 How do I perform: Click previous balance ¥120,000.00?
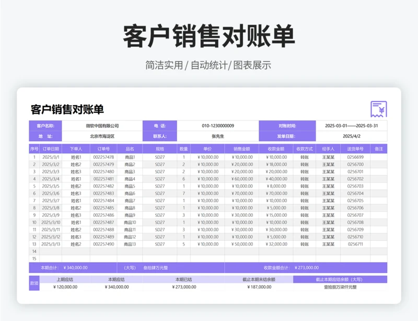(x=65, y=287)
